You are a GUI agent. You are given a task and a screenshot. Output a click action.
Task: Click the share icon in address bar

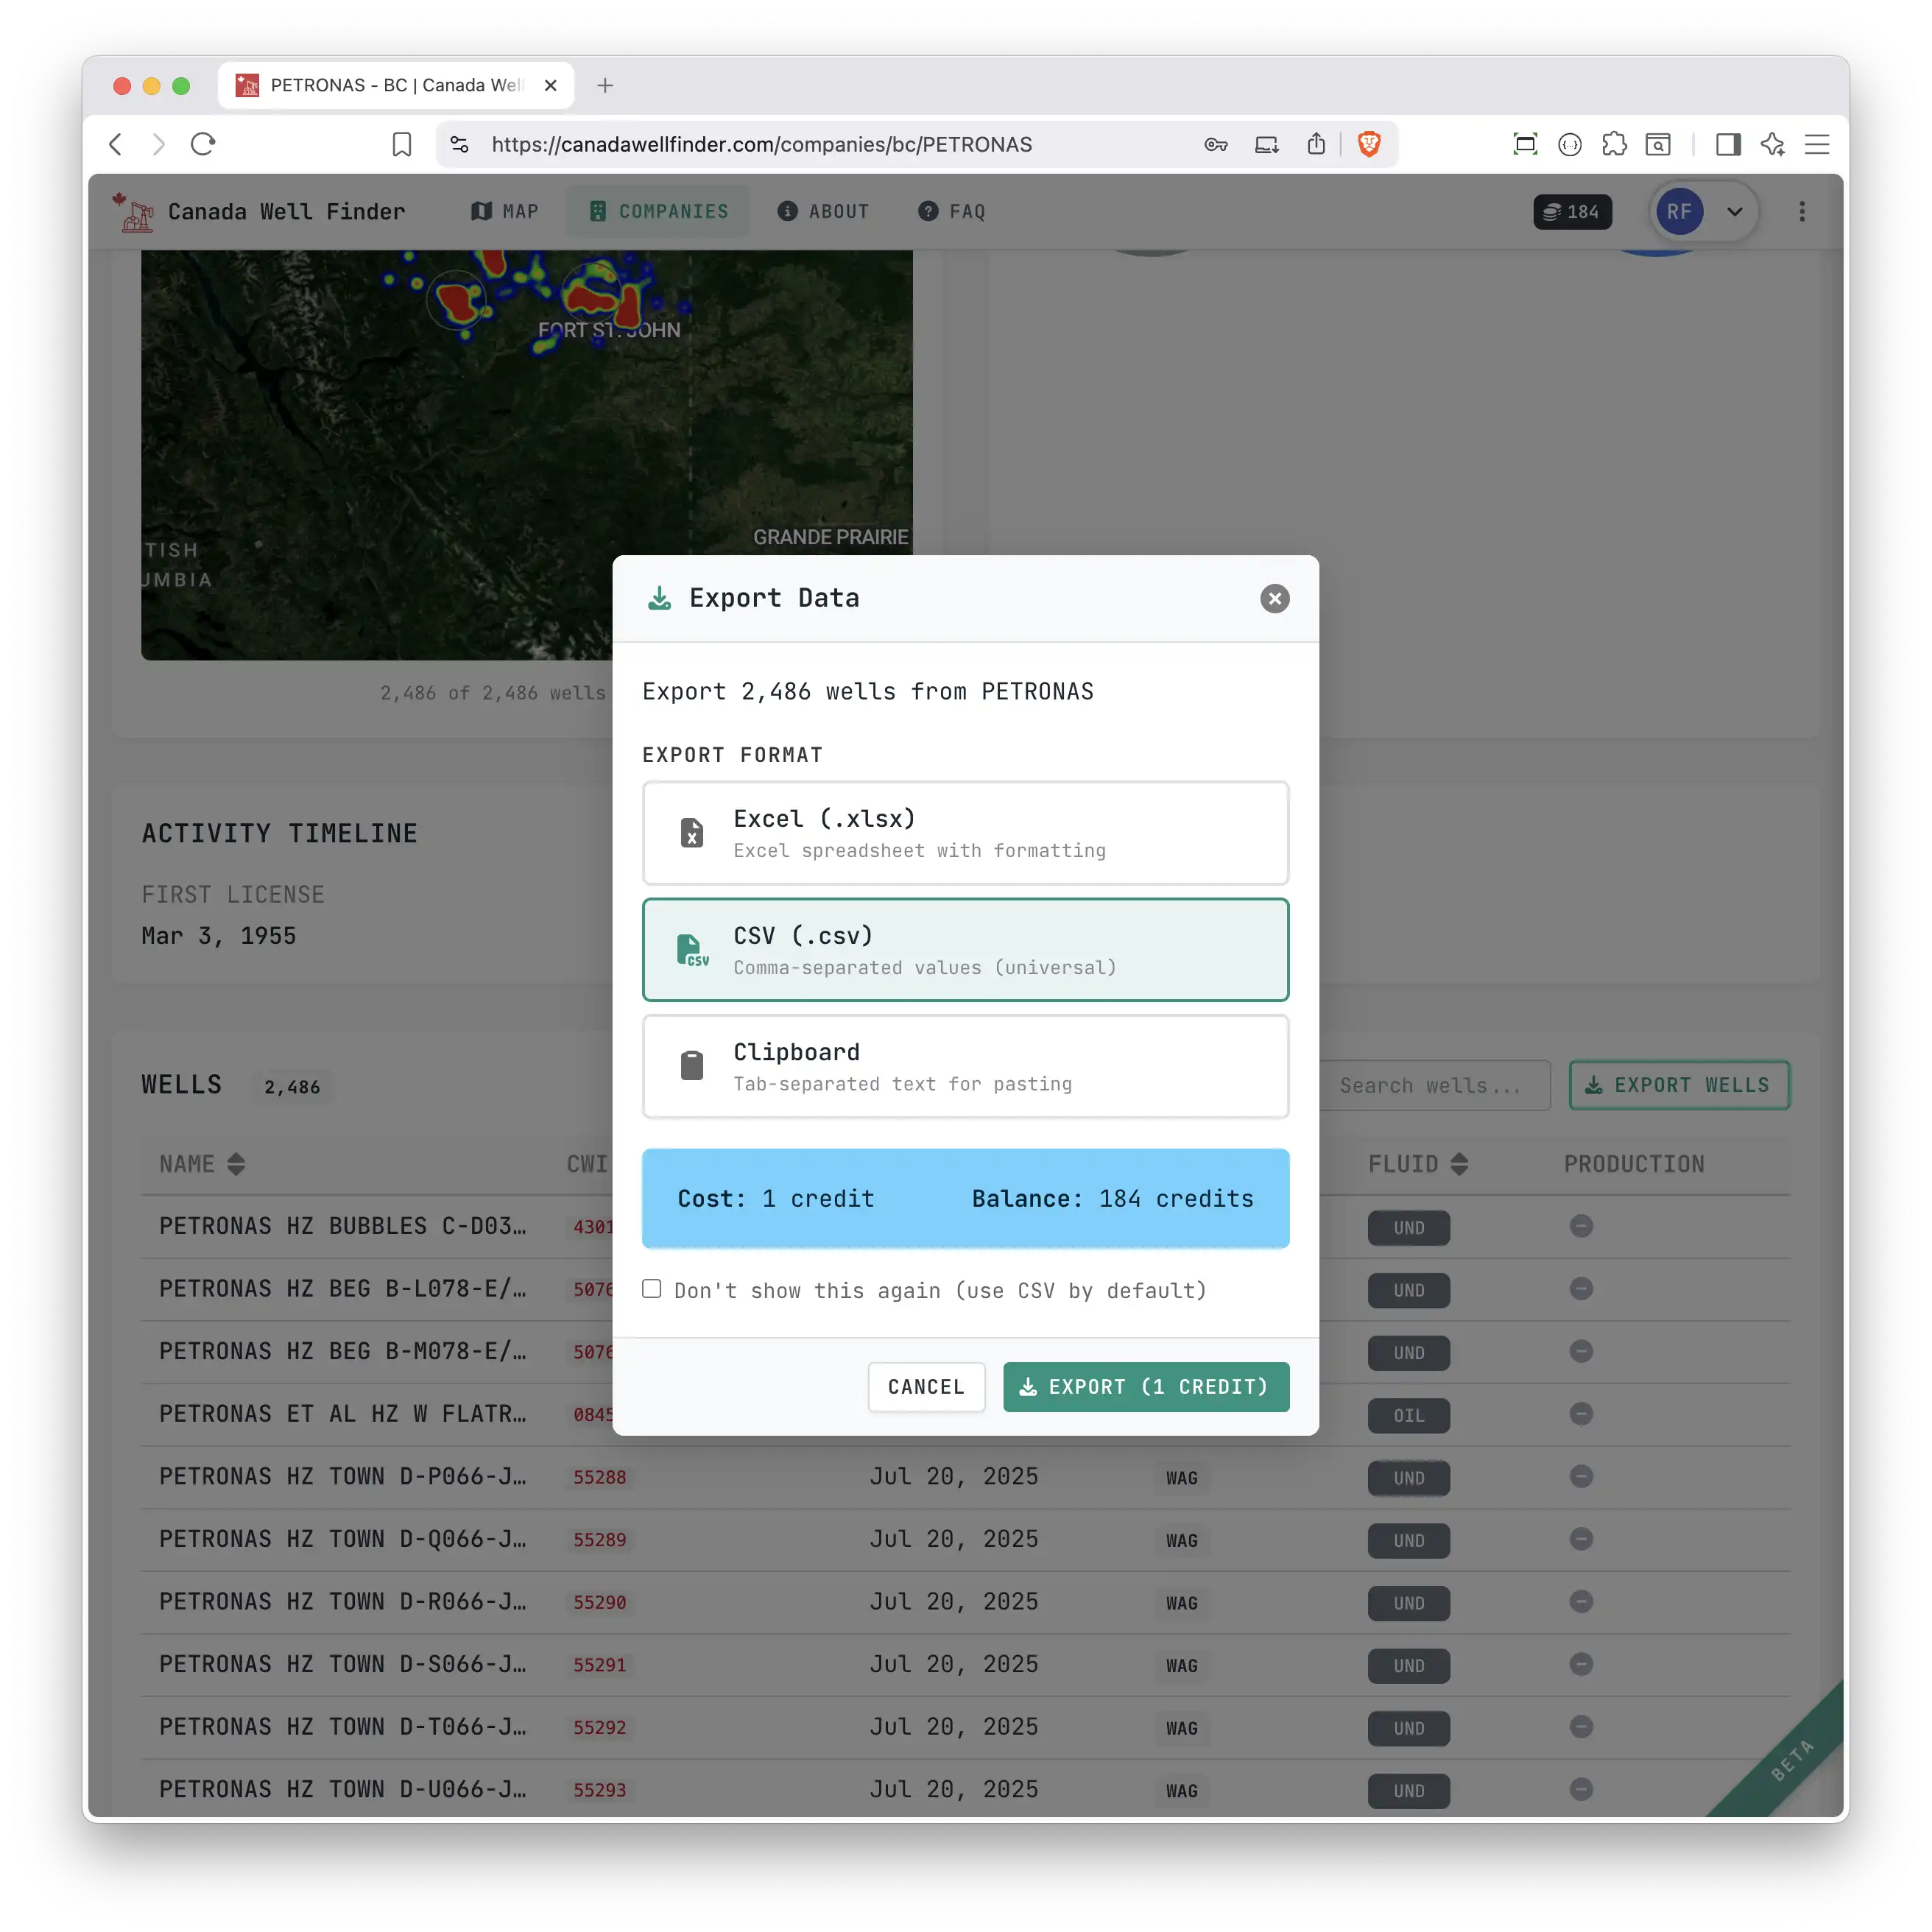(x=1315, y=144)
